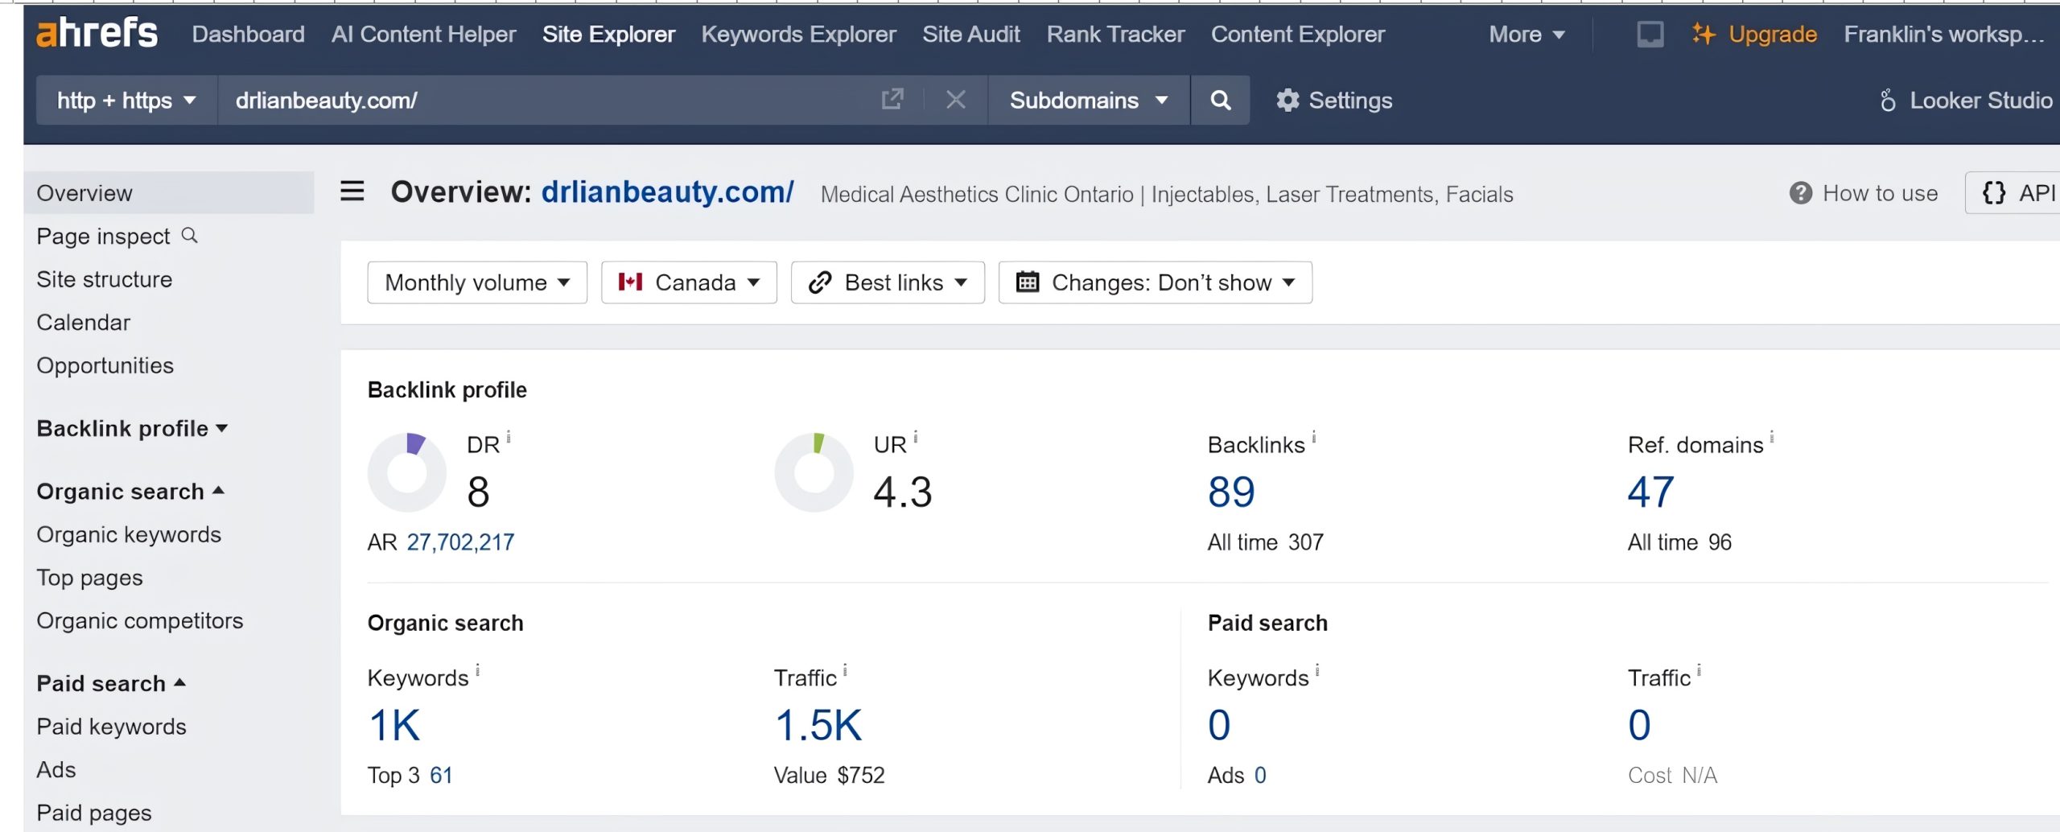Click organic Keywords value 1K

(394, 725)
